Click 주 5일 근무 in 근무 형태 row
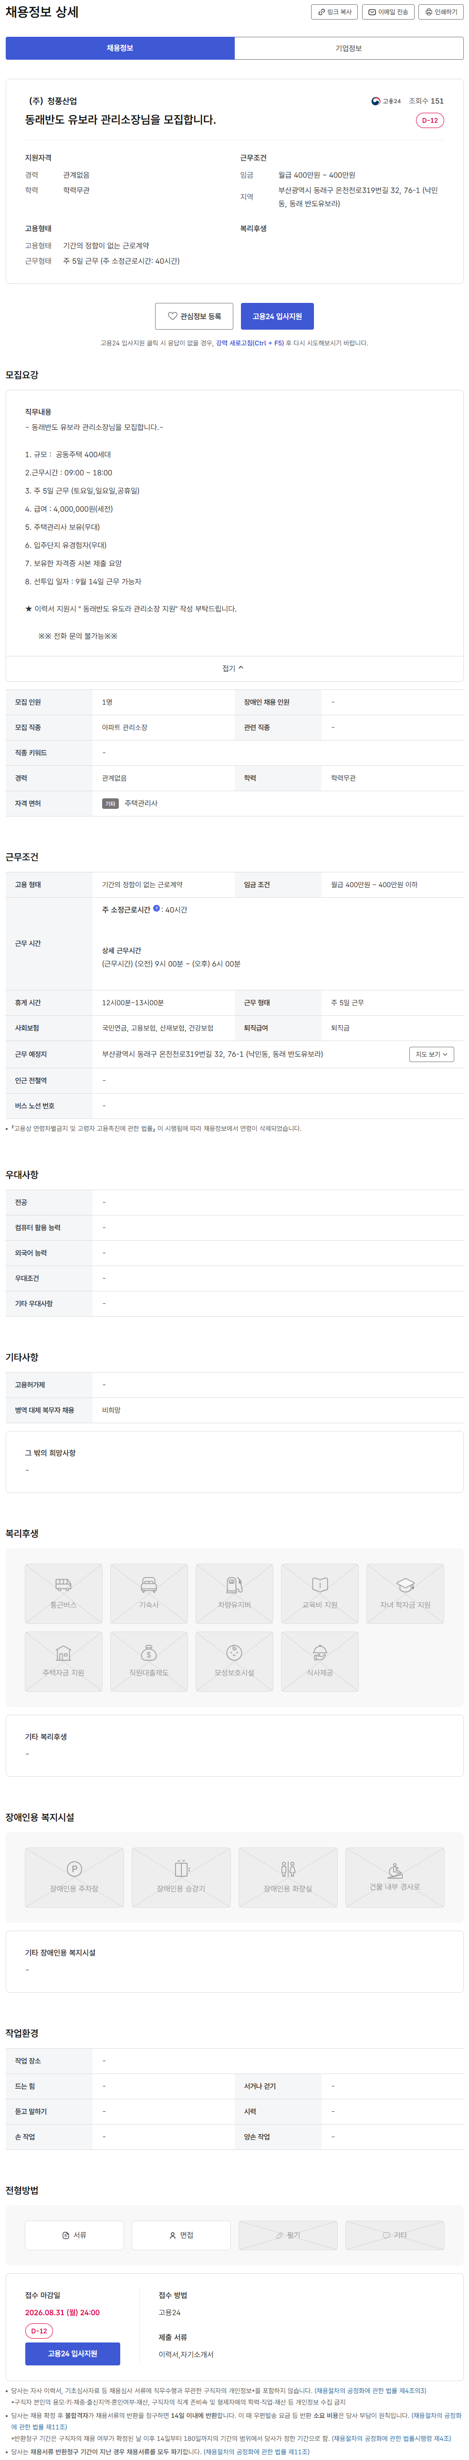This screenshot has width=469, height=2460. click(347, 1003)
